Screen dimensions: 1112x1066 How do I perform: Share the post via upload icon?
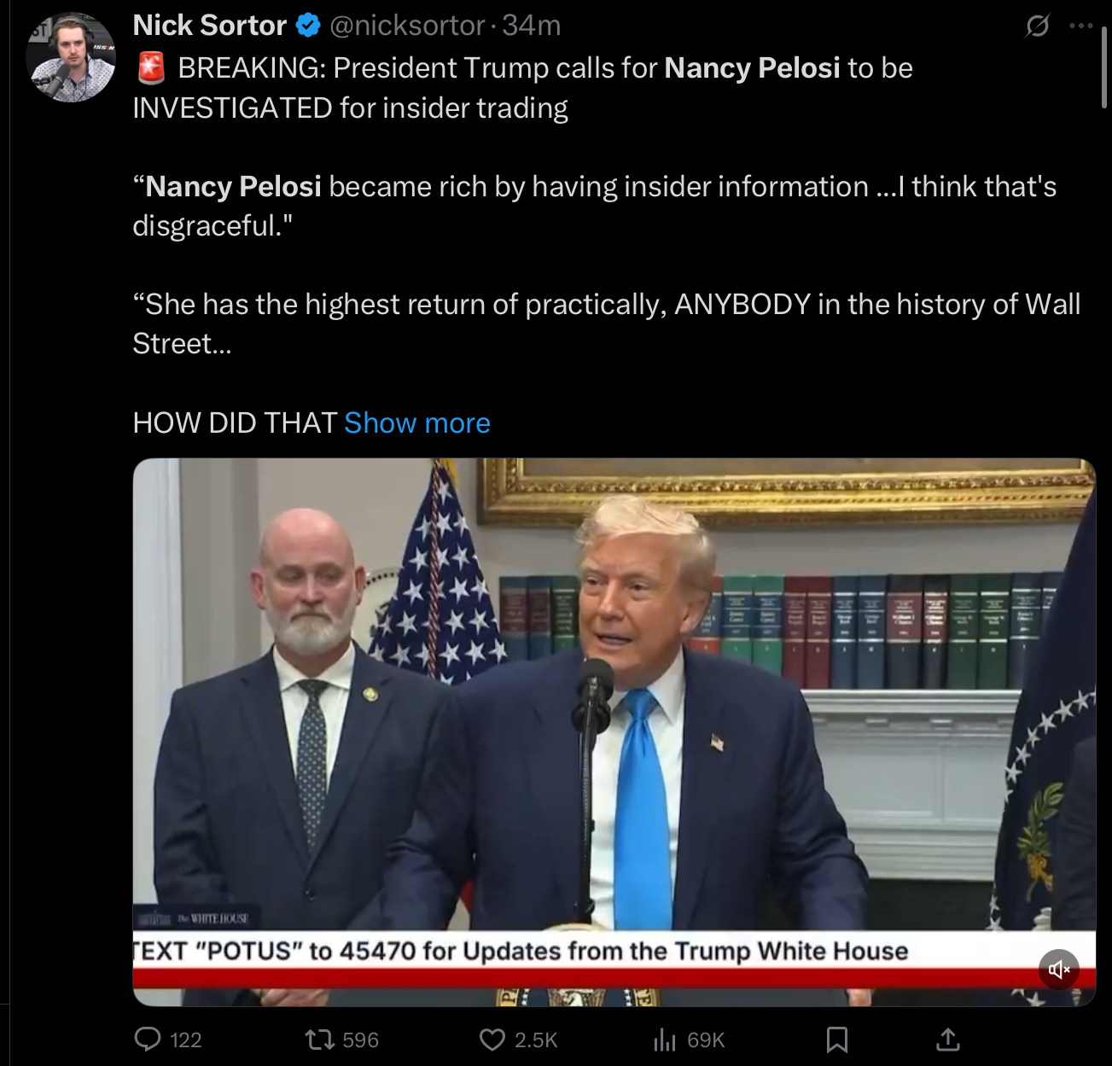click(948, 1039)
